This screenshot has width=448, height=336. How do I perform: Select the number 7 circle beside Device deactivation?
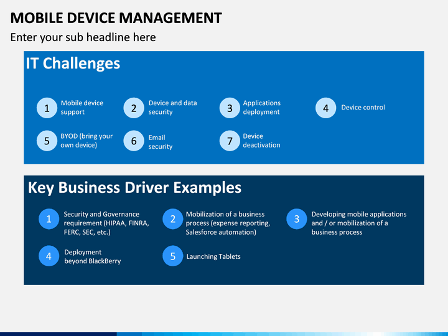(x=230, y=141)
